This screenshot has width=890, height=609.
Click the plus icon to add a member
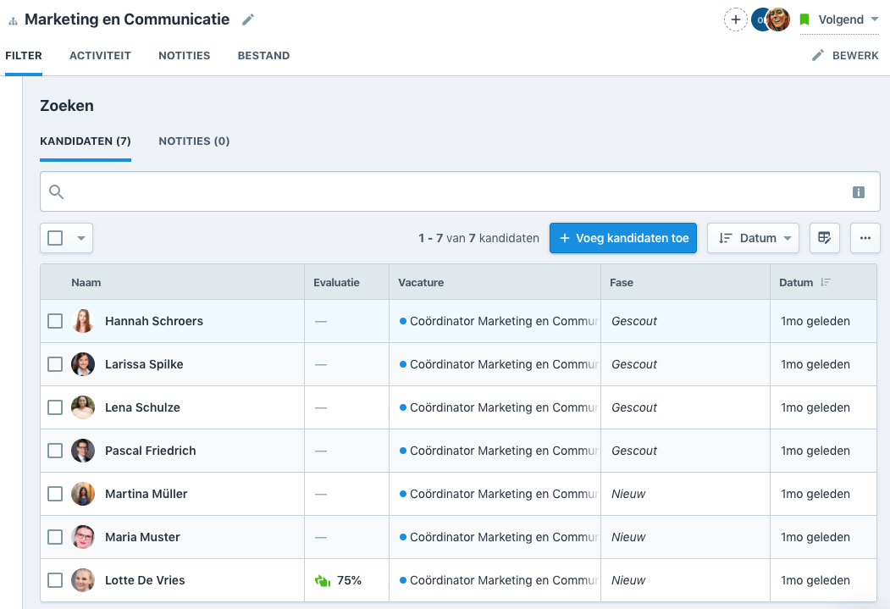[x=735, y=19]
